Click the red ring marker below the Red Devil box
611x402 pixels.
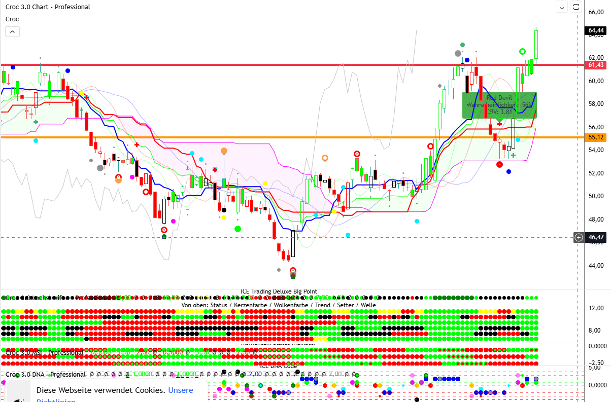[499, 164]
